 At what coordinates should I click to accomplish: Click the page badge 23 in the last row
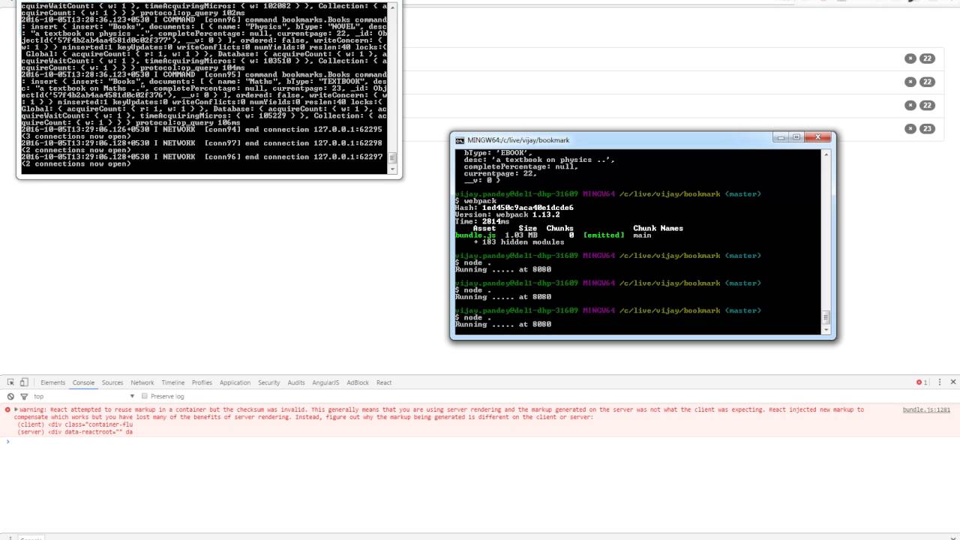tap(928, 128)
